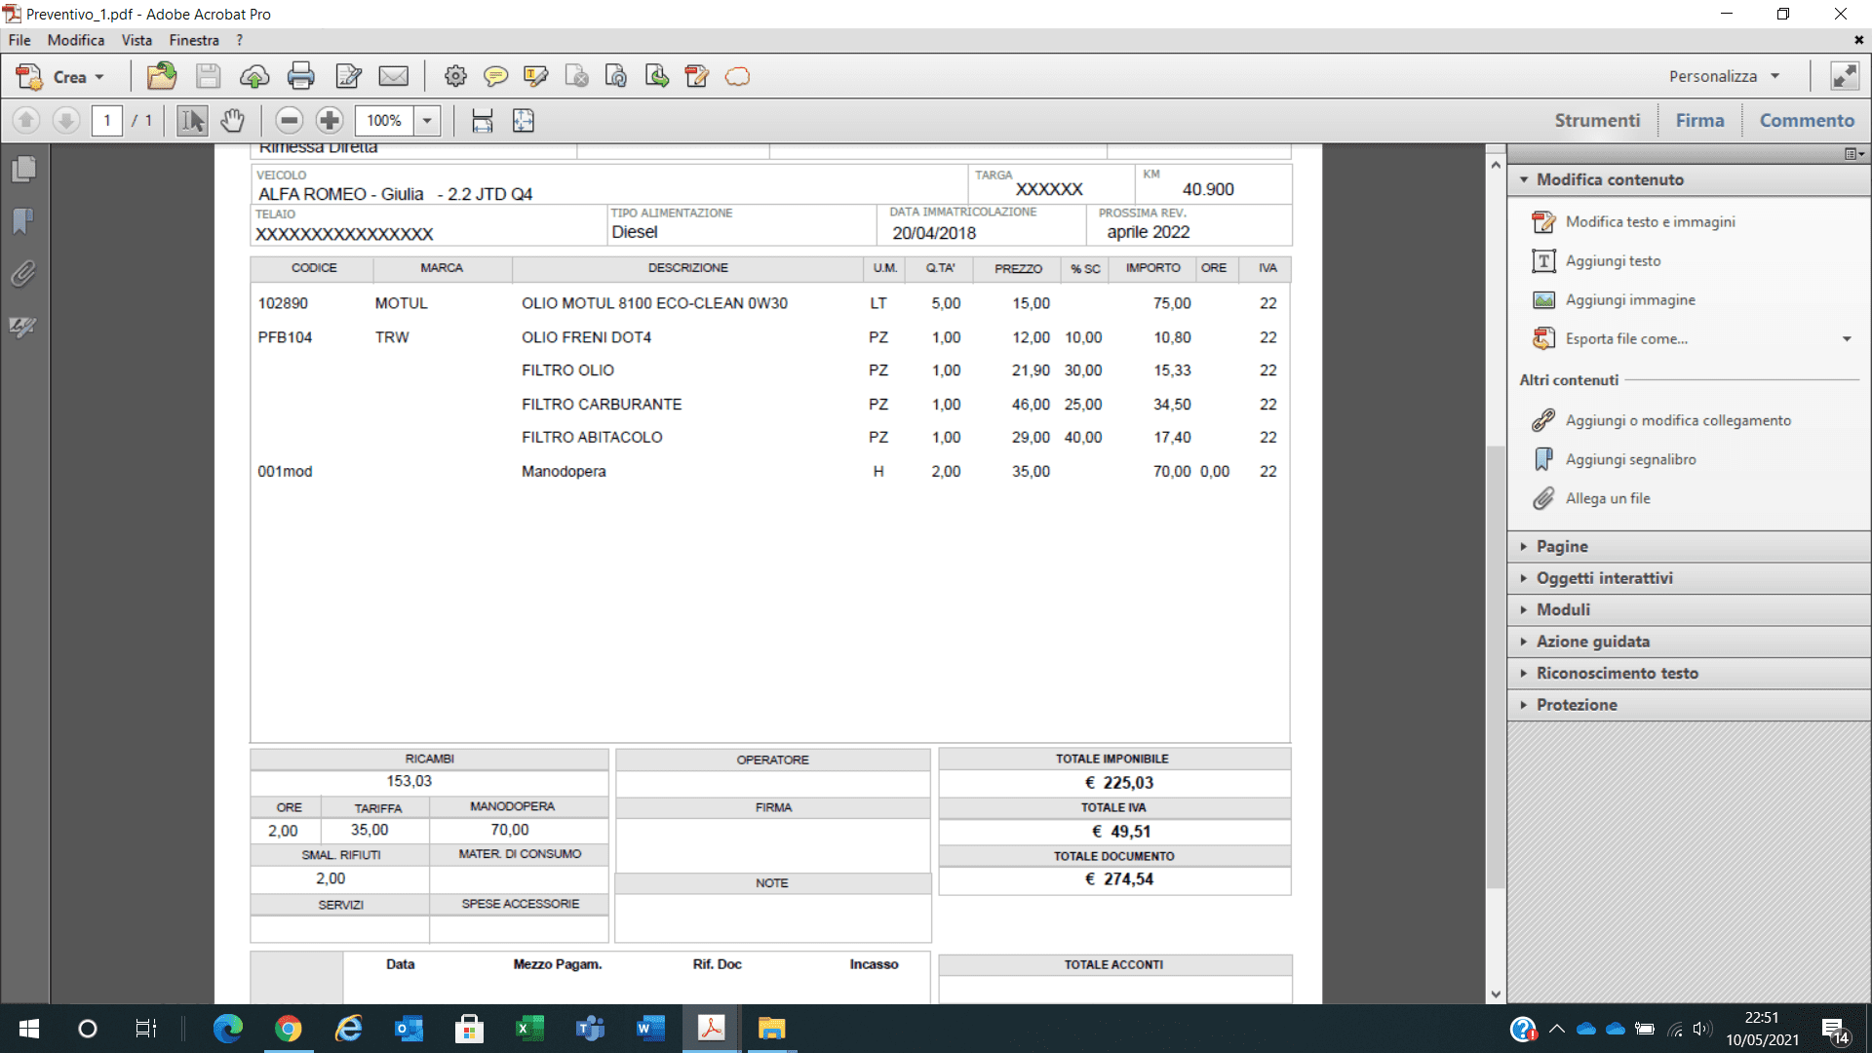The image size is (1872, 1053).
Task: Expand the Moduli section
Action: (1688, 609)
